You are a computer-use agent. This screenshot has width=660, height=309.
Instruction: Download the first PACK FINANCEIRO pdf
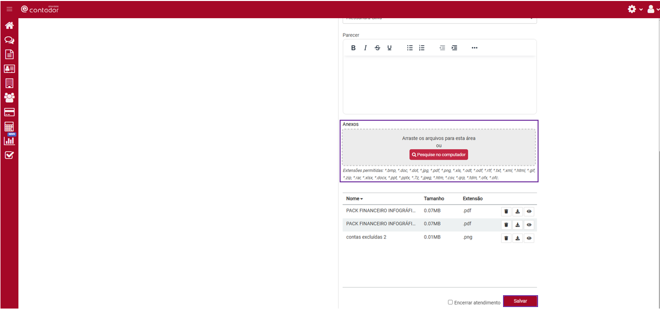pyautogui.click(x=517, y=211)
